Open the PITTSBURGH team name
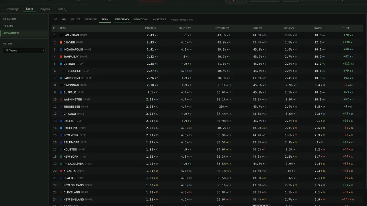The width and height of the screenshot is (367, 206). tap(72, 71)
